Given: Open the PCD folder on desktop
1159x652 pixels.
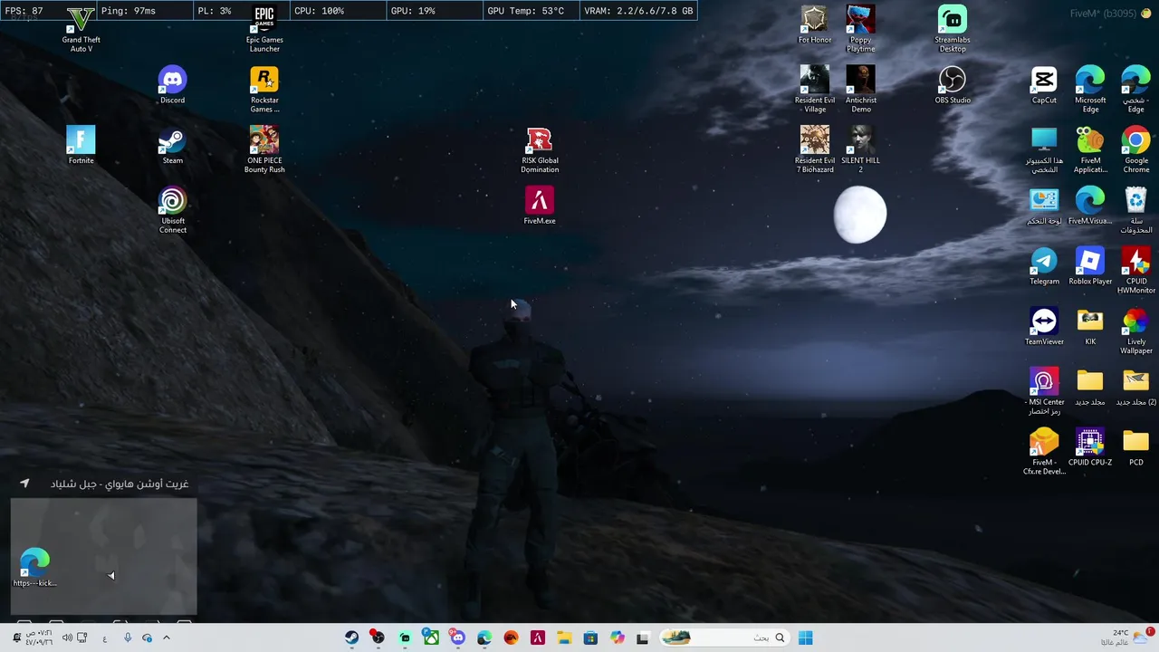Looking at the screenshot, I should [x=1135, y=447].
